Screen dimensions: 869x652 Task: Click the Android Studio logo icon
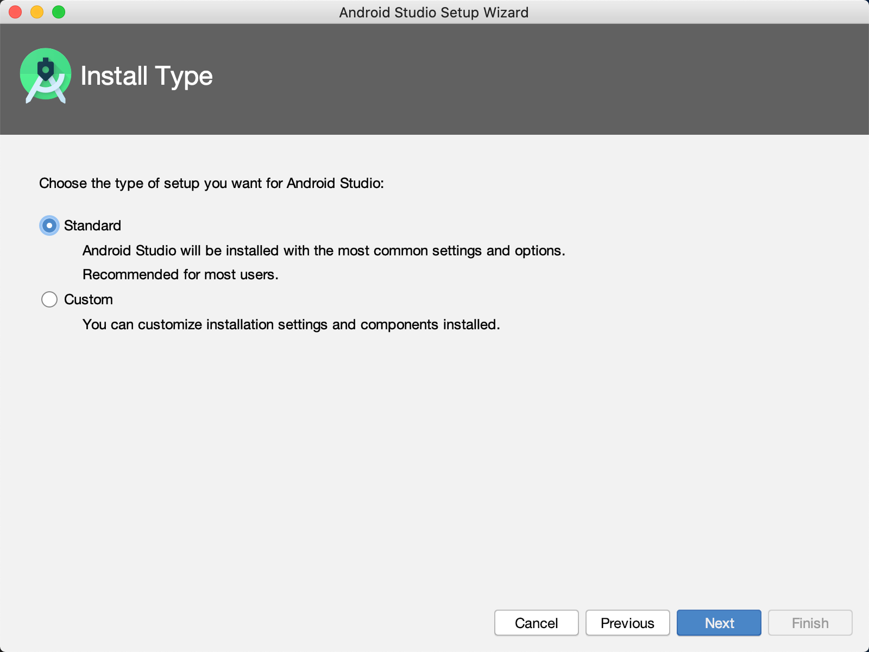tap(46, 76)
